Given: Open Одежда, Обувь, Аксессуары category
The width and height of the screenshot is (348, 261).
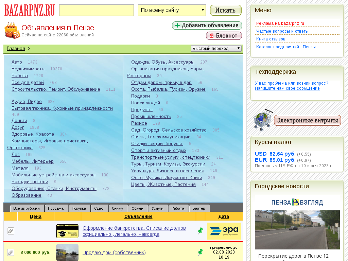Looking at the screenshot, I should 163,62.
